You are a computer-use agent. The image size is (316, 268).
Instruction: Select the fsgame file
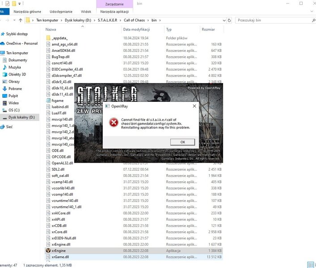(58, 100)
